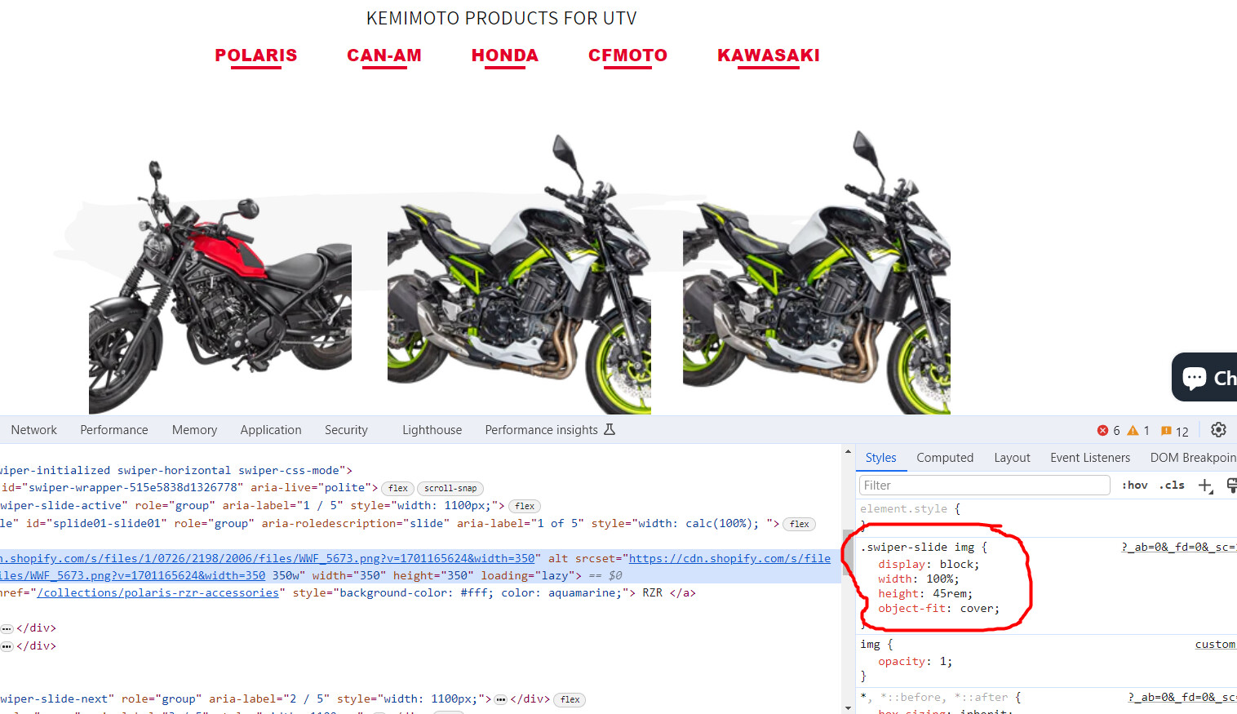
Task: Show the Event Listeners sidebar tab
Action: point(1090,458)
